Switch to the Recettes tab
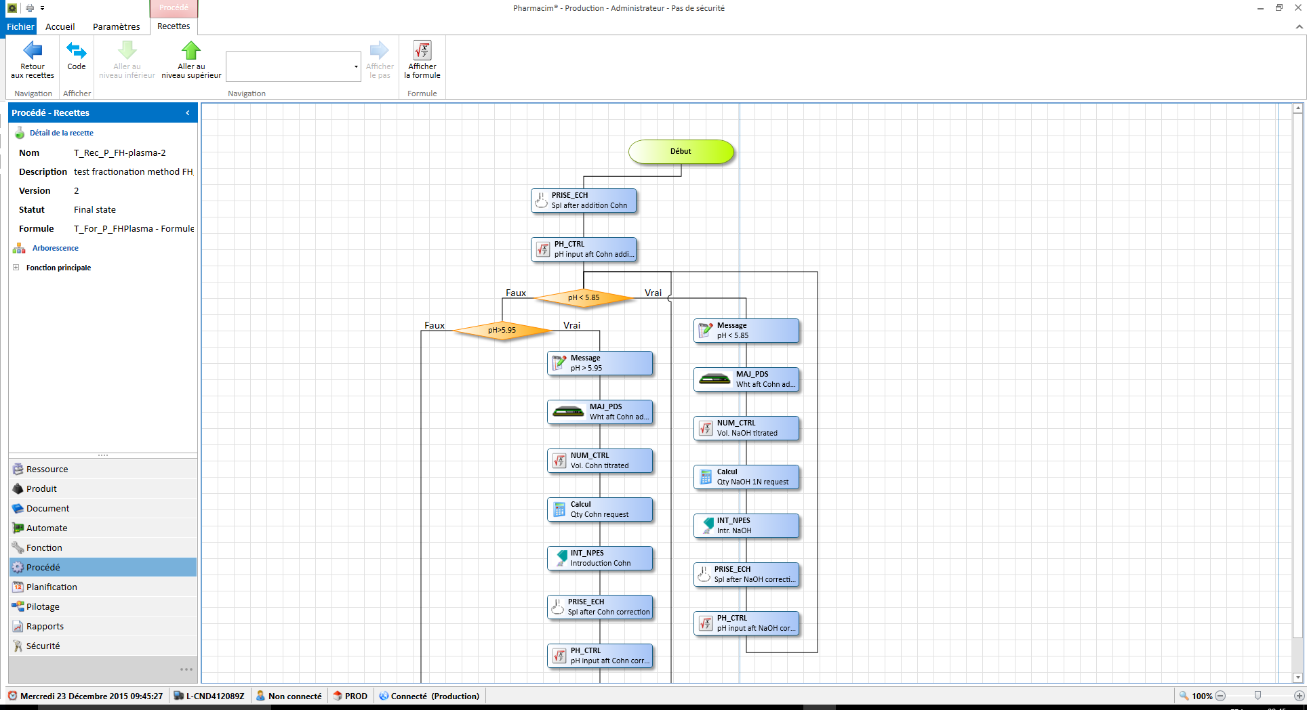This screenshot has height=710, width=1307. 174,26
